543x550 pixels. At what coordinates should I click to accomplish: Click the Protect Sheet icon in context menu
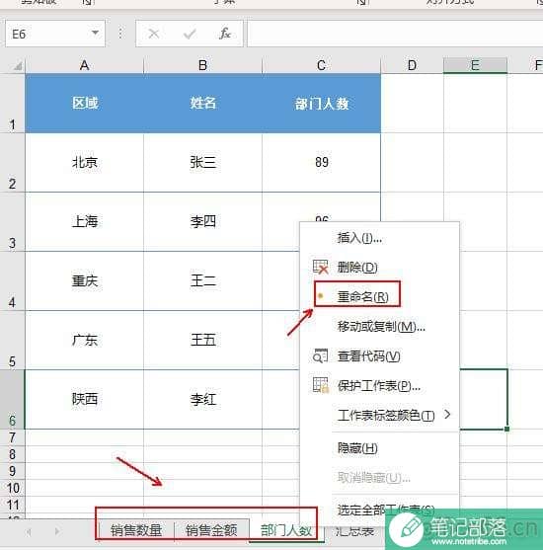pos(320,385)
